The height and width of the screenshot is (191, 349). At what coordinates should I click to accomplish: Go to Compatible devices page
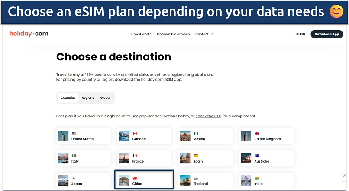[x=173, y=34]
